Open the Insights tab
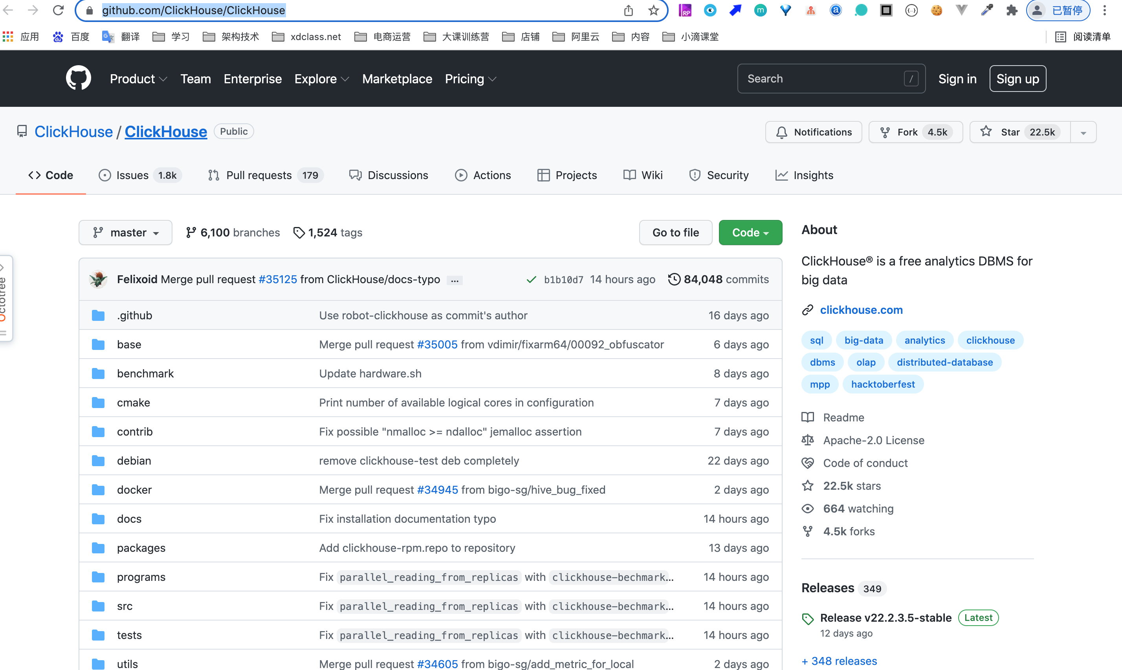1122x670 pixels. click(804, 175)
